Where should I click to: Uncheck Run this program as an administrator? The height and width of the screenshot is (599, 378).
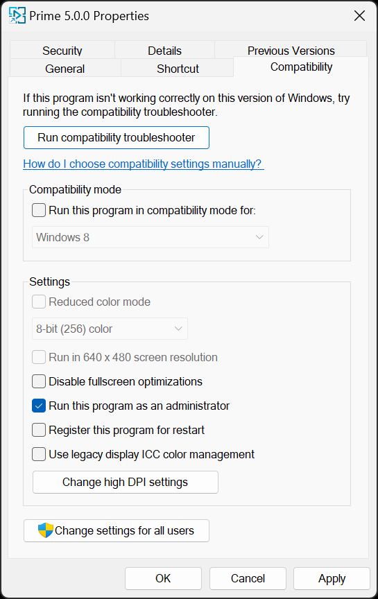pos(39,406)
